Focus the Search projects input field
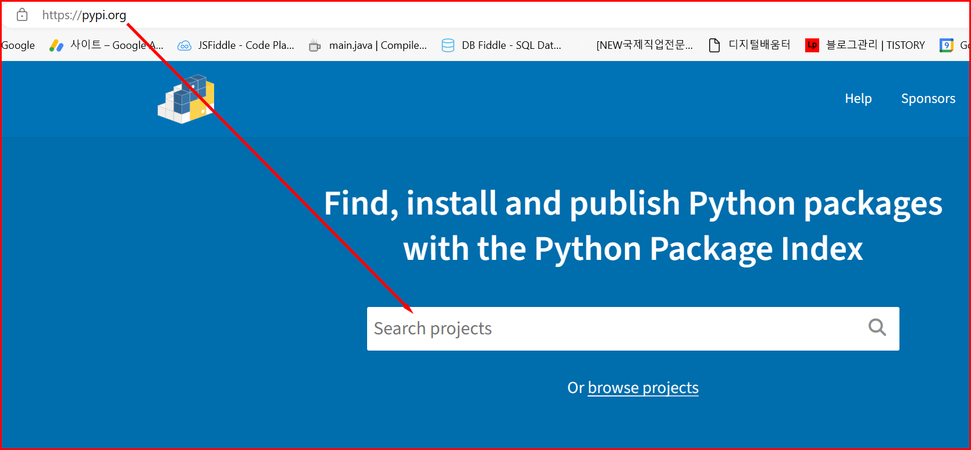This screenshot has height=450, width=971. (633, 328)
